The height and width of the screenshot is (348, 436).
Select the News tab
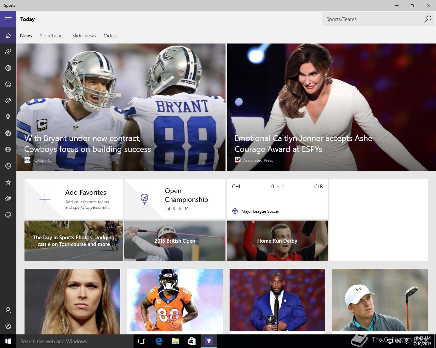[26, 36]
